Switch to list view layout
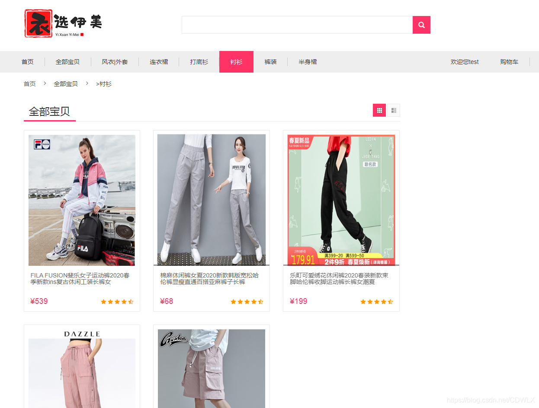Viewport: 539px width, 408px height. pyautogui.click(x=393, y=110)
